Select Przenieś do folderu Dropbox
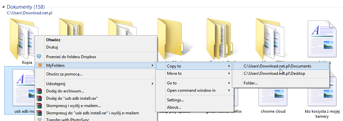This screenshot has width=343, height=121. [96, 57]
